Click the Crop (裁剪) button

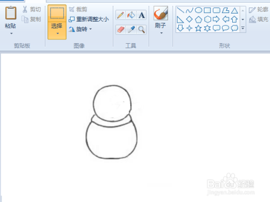[78, 9]
